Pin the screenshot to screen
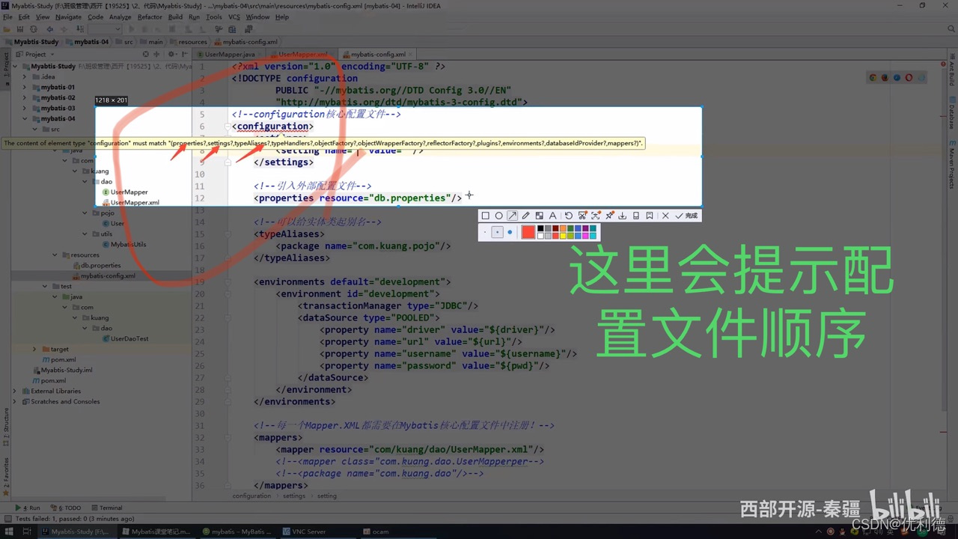 (x=609, y=216)
